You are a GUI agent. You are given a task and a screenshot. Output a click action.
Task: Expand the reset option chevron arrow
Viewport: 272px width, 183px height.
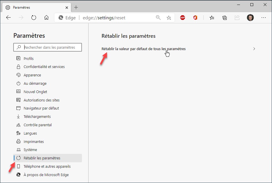(254, 49)
